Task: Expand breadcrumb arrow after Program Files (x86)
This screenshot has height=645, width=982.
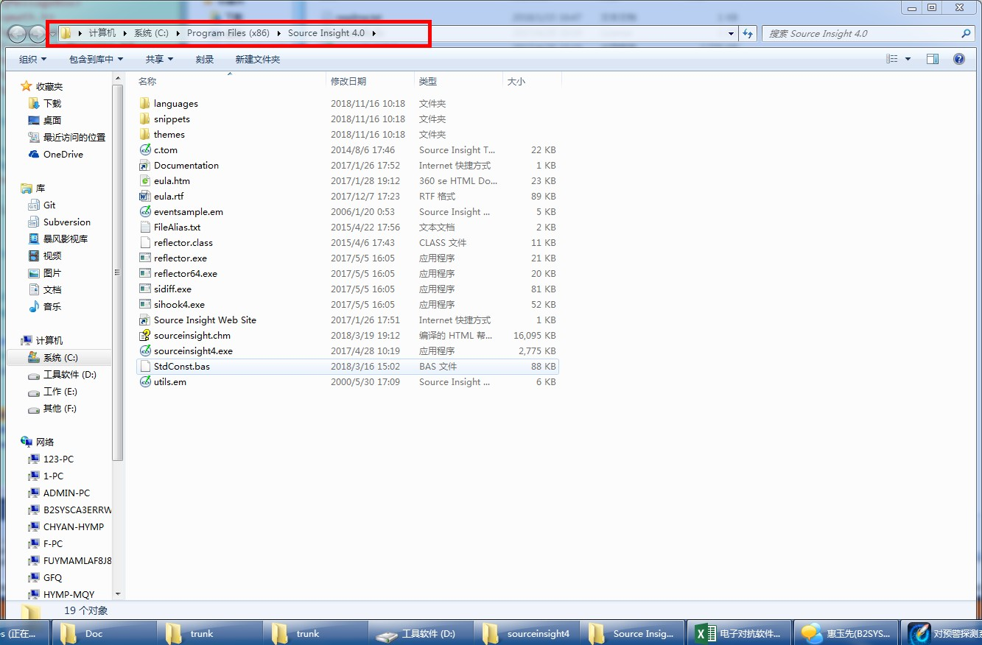Action: coord(279,33)
